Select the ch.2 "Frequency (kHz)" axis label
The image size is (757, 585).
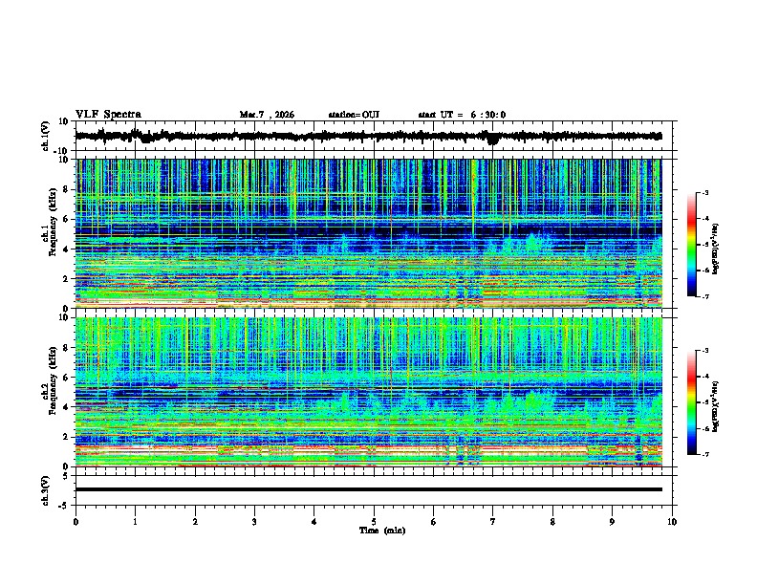tap(53, 380)
